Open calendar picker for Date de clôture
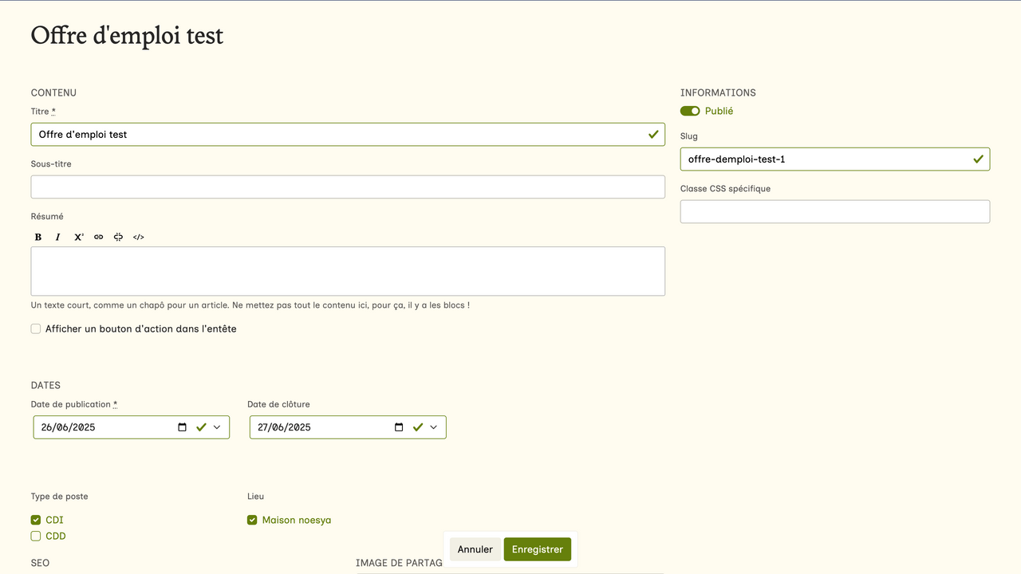Viewport: 1021px width, 574px height. point(399,427)
